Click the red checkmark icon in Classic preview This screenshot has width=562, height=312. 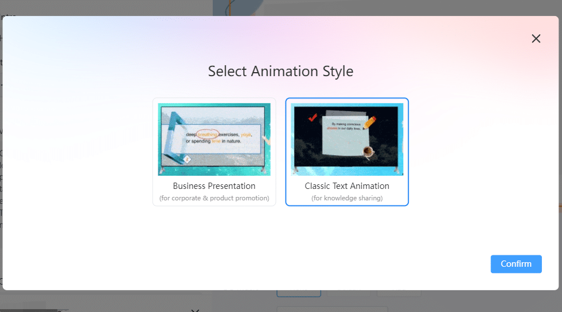click(313, 118)
